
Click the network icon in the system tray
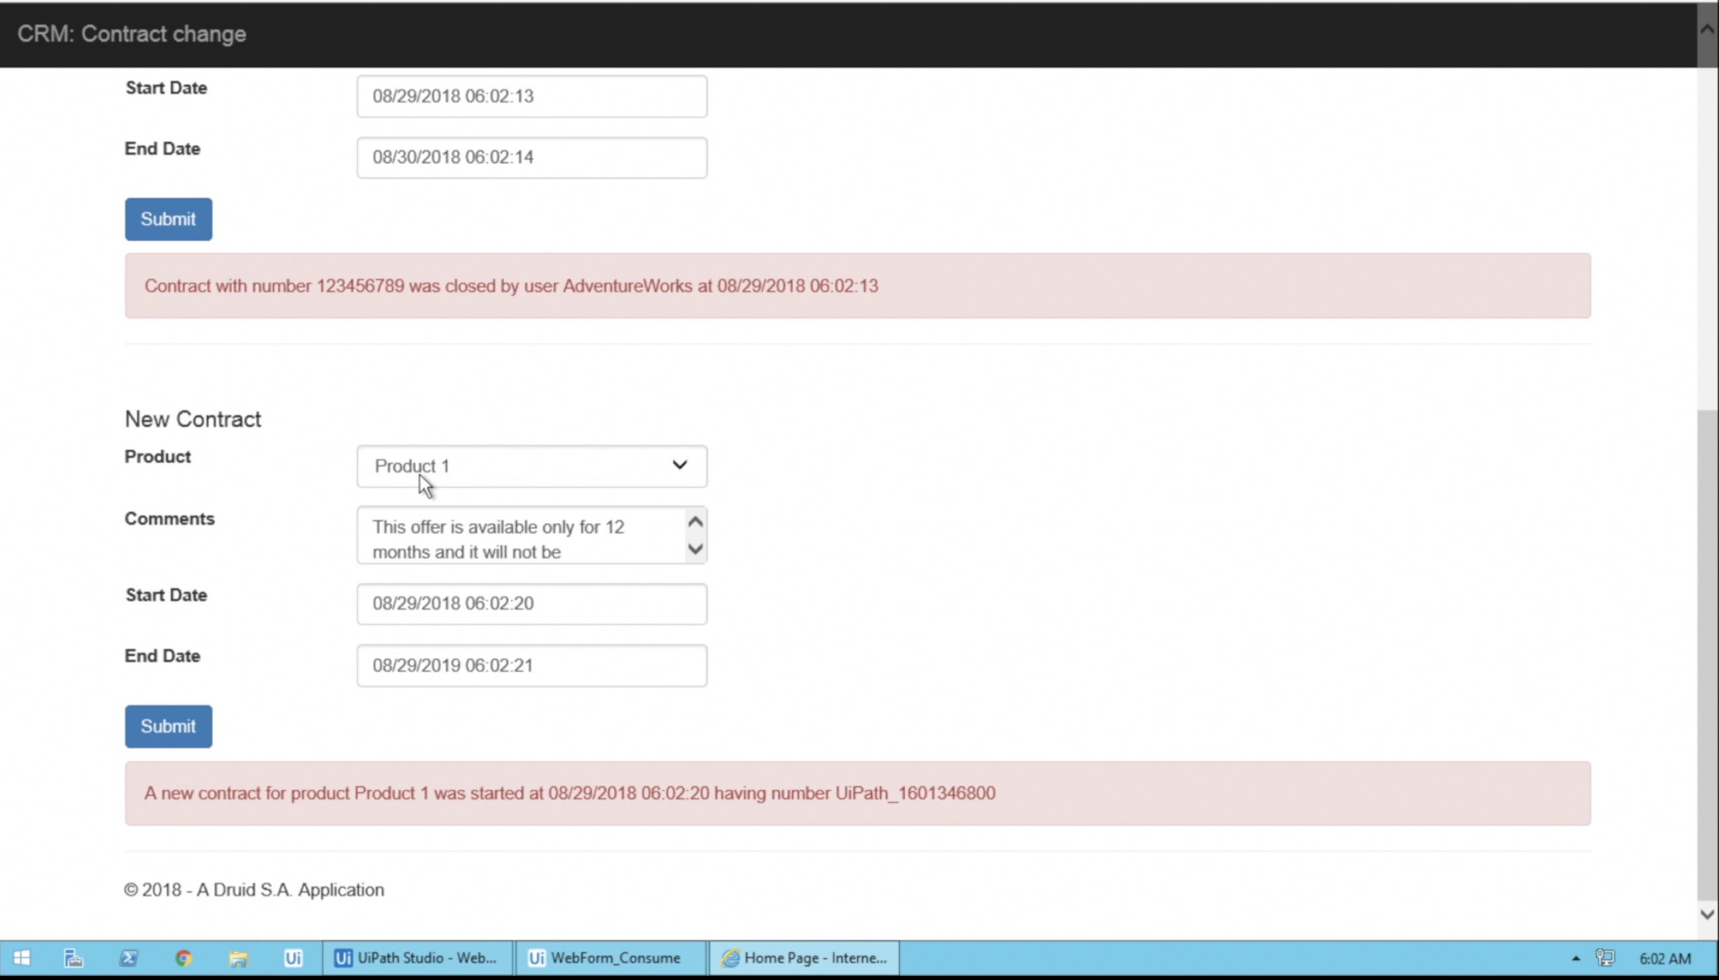click(x=1605, y=957)
